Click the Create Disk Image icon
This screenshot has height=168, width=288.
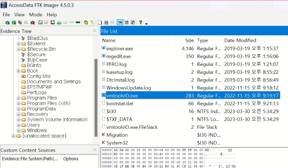[40, 22]
